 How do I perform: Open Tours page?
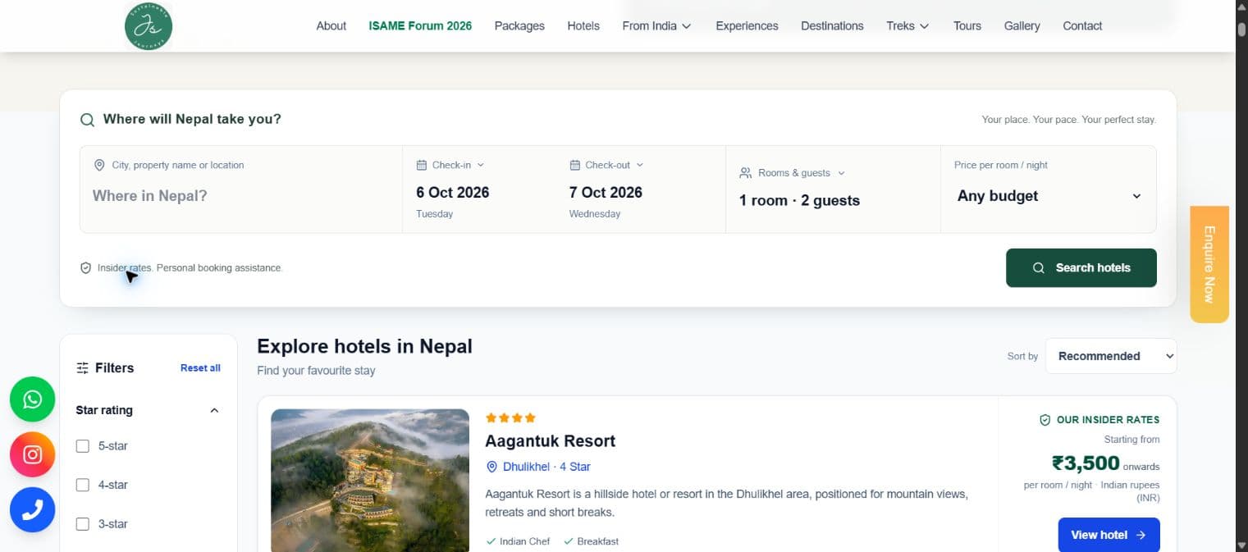point(967,26)
